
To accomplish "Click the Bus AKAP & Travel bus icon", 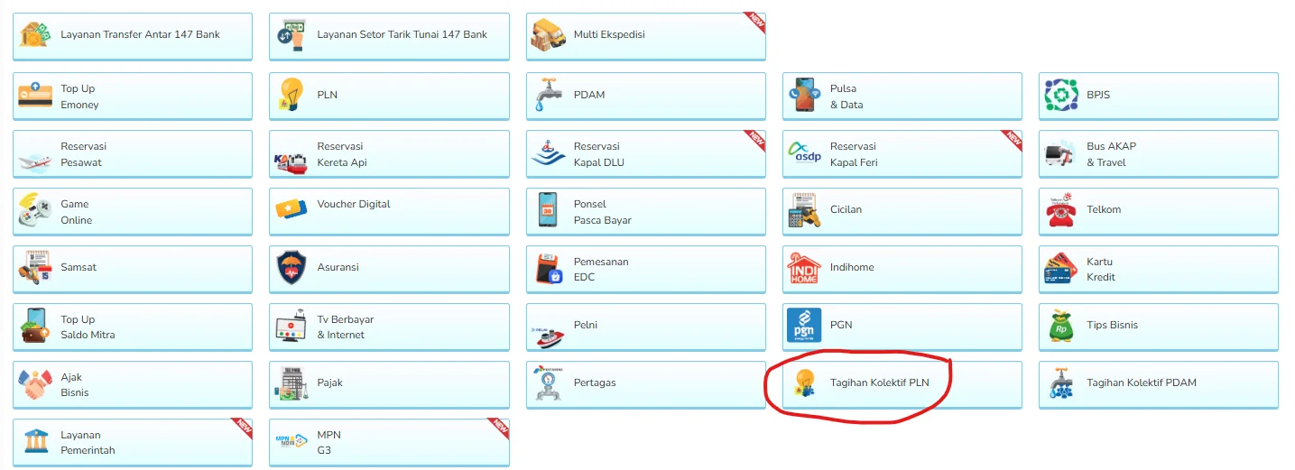I will pyautogui.click(x=1061, y=154).
